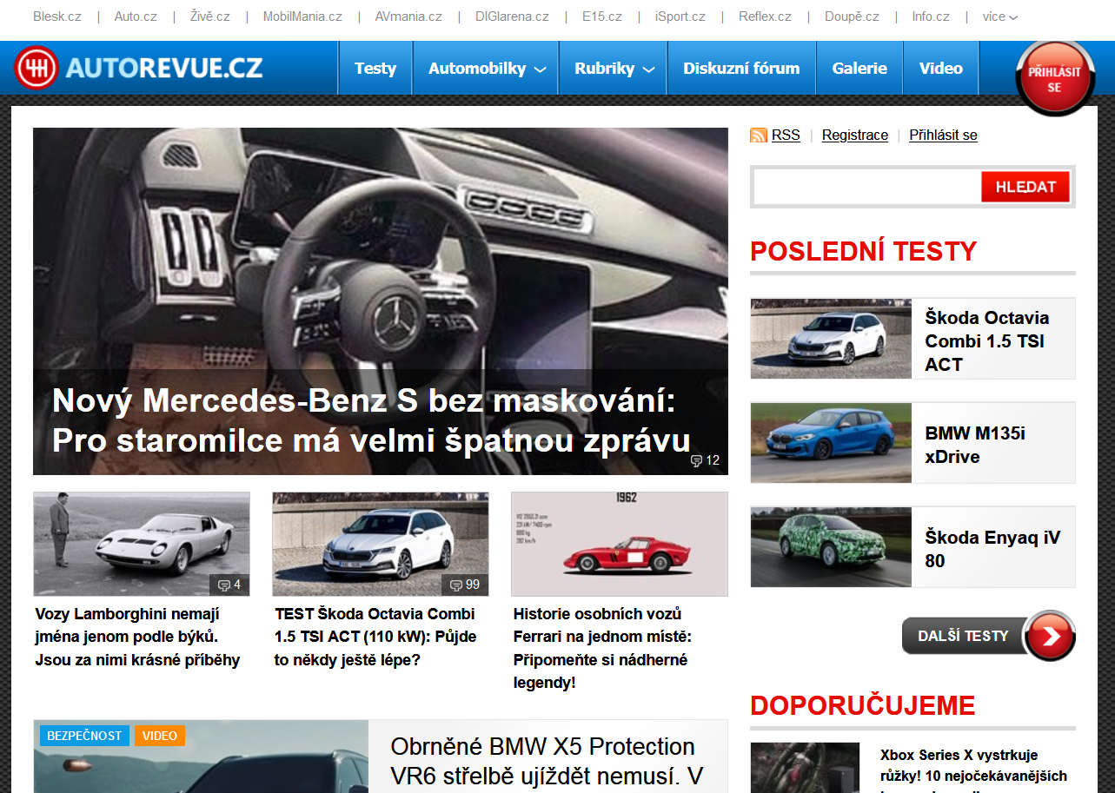Open the camouflaged Škoda Enyaq thumbnail
1115x793 pixels.
(x=831, y=547)
